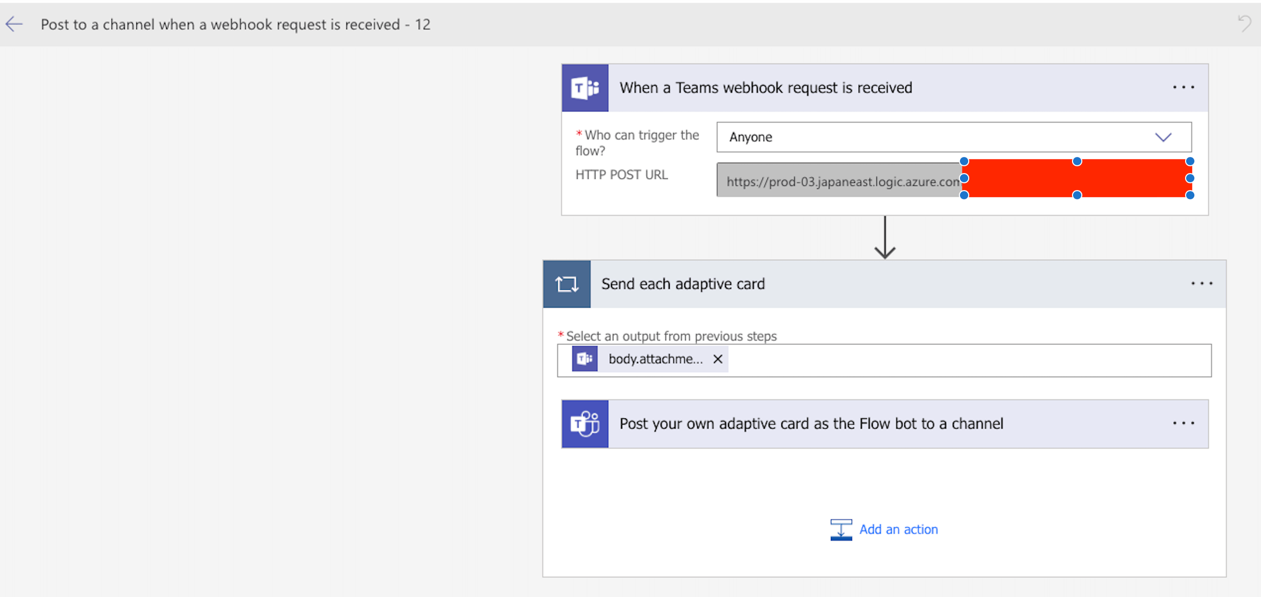Viewport: 1261px width, 597px height.
Task: Click Teams icon on Post adaptive card action
Action: point(585,423)
